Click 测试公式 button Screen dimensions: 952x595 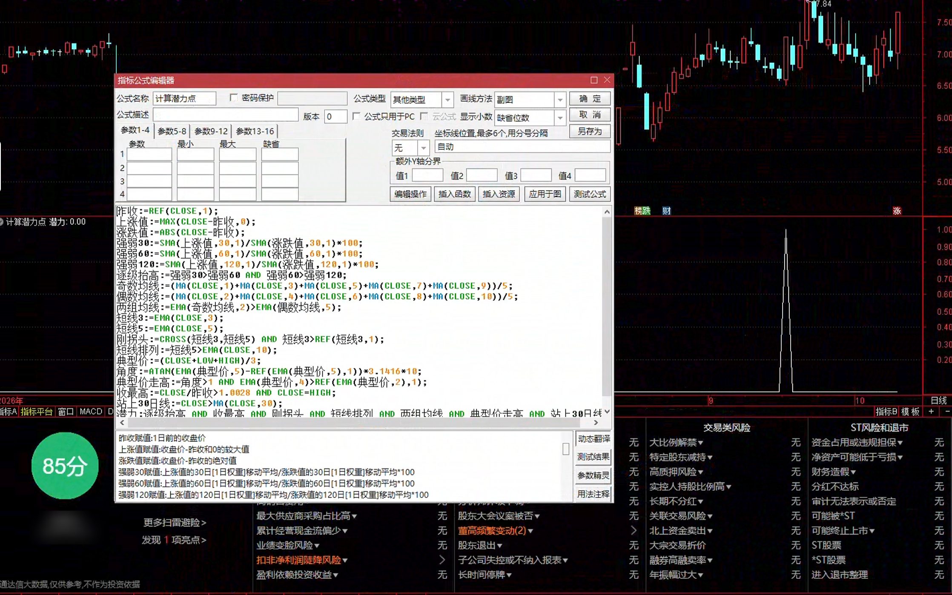coord(590,194)
